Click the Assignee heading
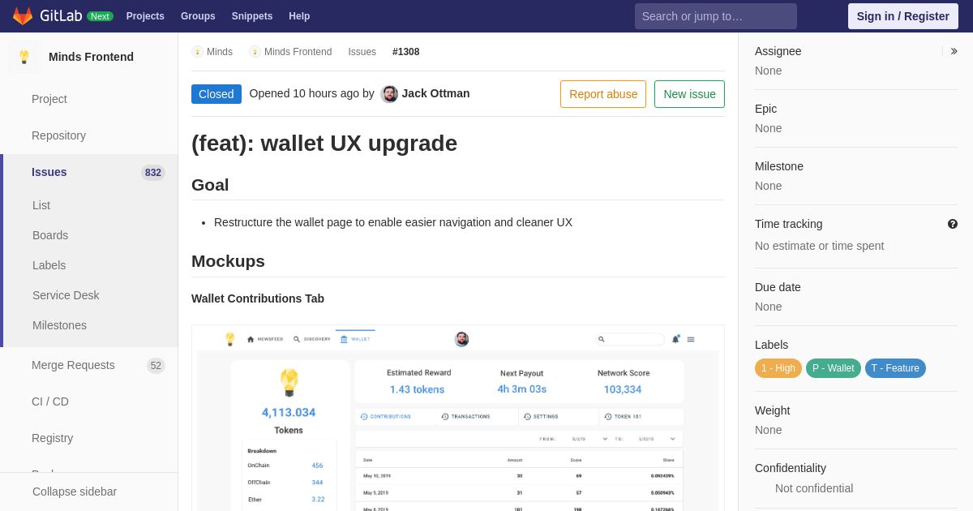The image size is (973, 511). tap(778, 51)
